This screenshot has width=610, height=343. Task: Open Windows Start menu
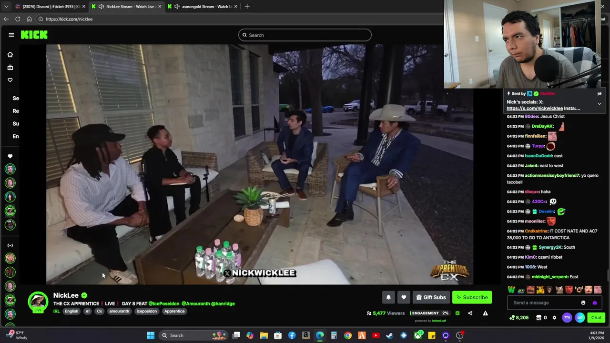pyautogui.click(x=151, y=335)
